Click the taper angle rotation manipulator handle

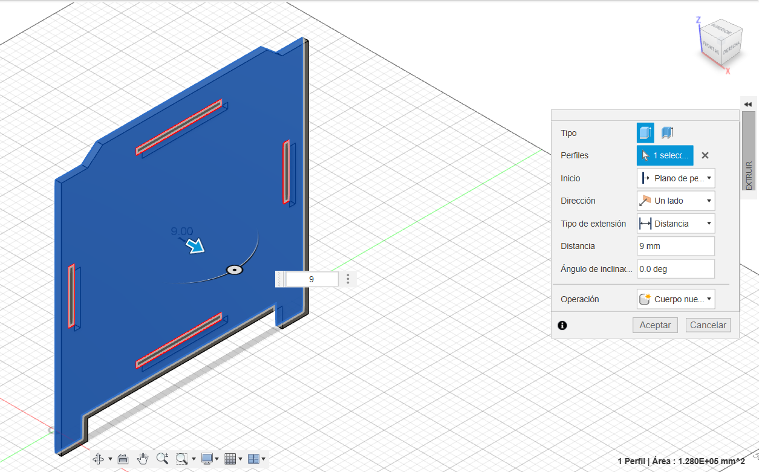pos(235,270)
